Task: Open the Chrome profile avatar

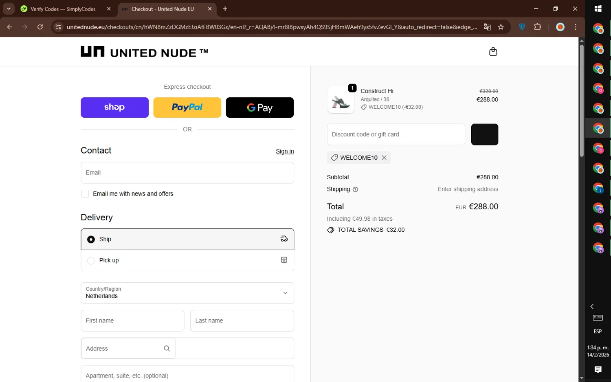Action: 560,27
